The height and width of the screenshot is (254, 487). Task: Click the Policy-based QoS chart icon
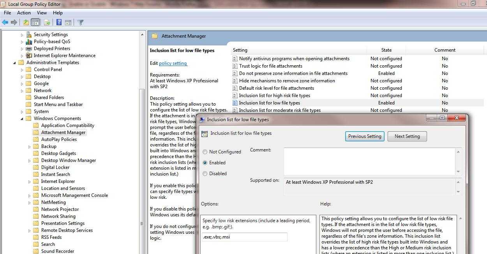(x=29, y=42)
